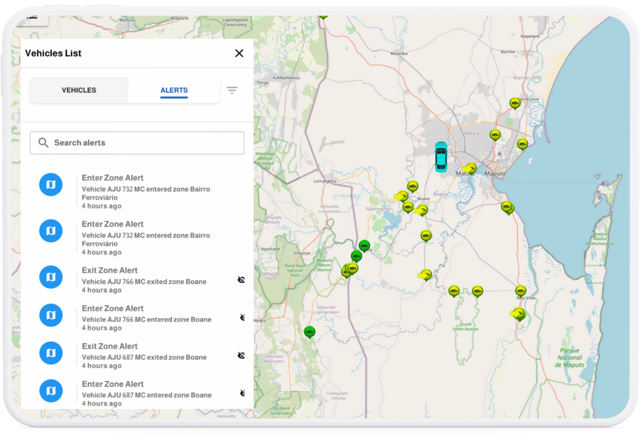640x438 pixels.
Task: Open the alerts filter options icon
Action: pos(232,90)
